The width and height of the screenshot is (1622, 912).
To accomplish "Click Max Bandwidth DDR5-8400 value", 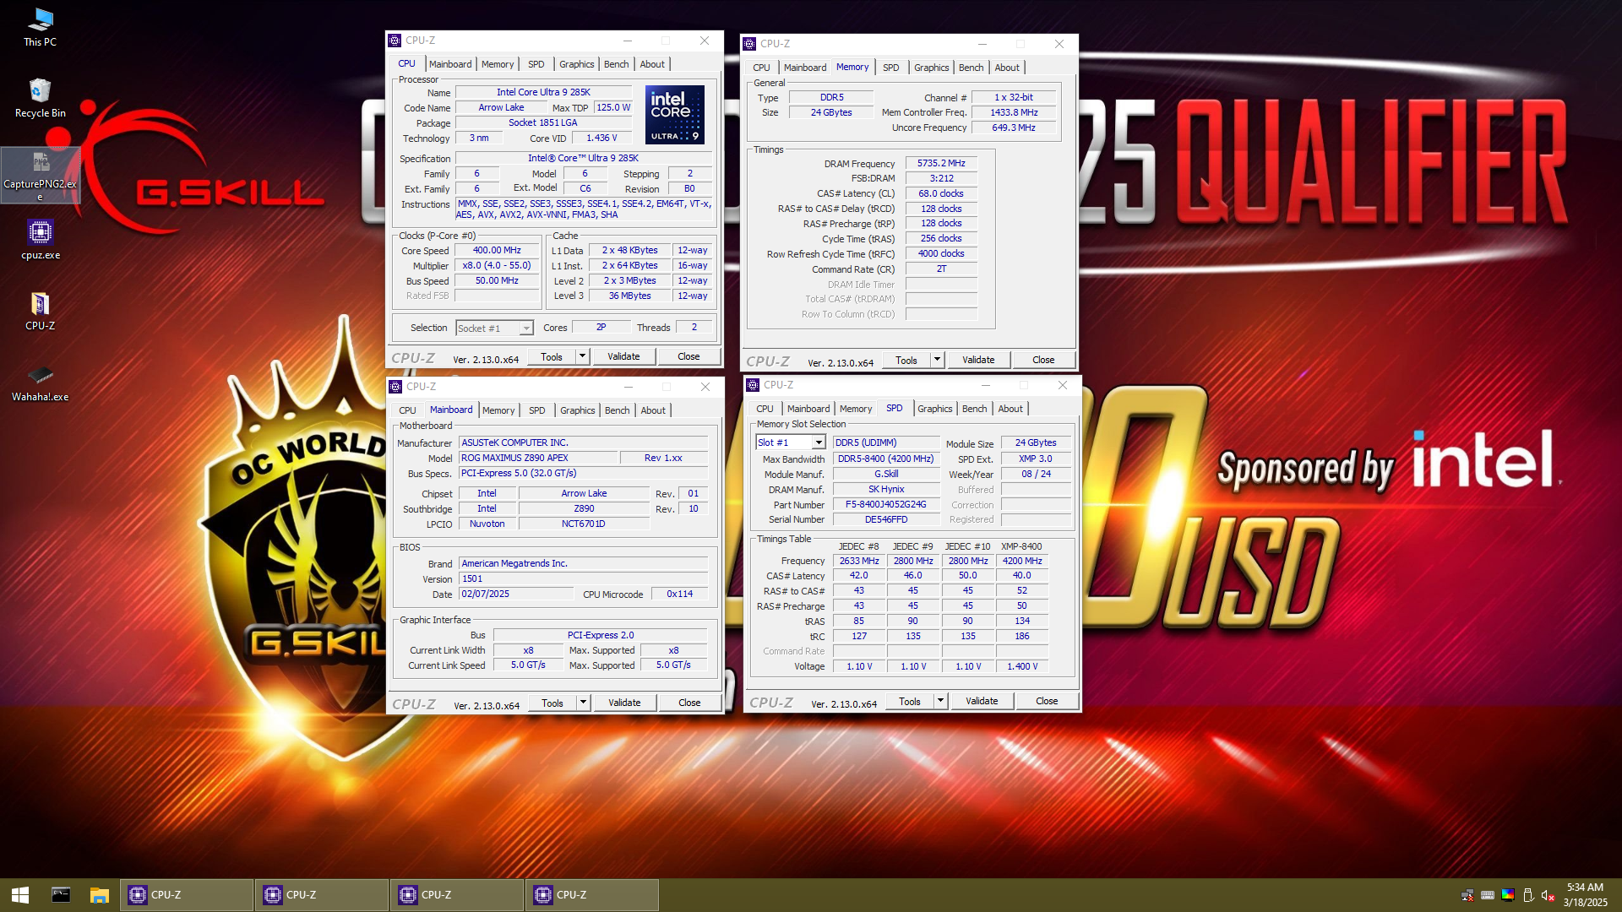I will pyautogui.click(x=886, y=459).
